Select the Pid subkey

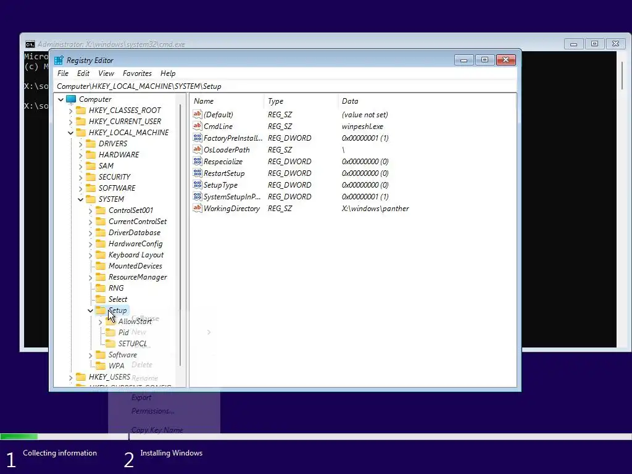[123, 333]
